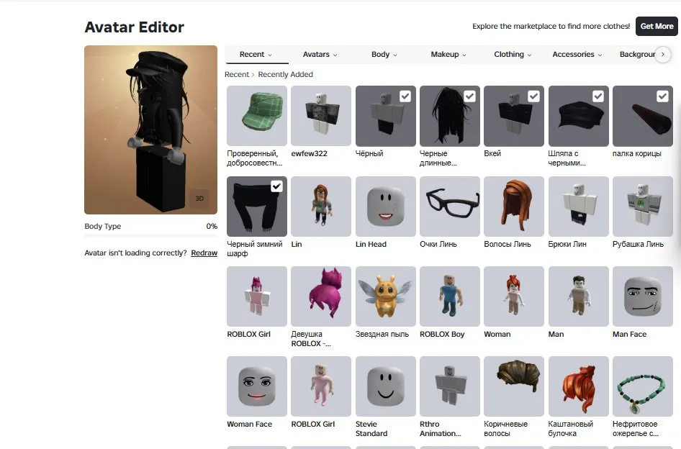Select the Man Face item
Image resolution: width=681 pixels, height=449 pixels.
(643, 296)
